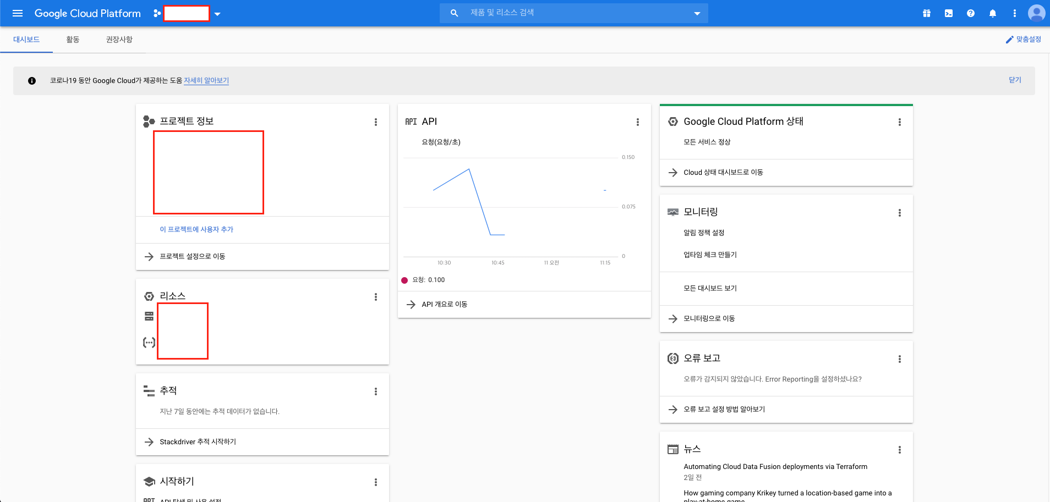Open the hamburger navigation menu
Screen dimensions: 1050x502
click(18, 13)
